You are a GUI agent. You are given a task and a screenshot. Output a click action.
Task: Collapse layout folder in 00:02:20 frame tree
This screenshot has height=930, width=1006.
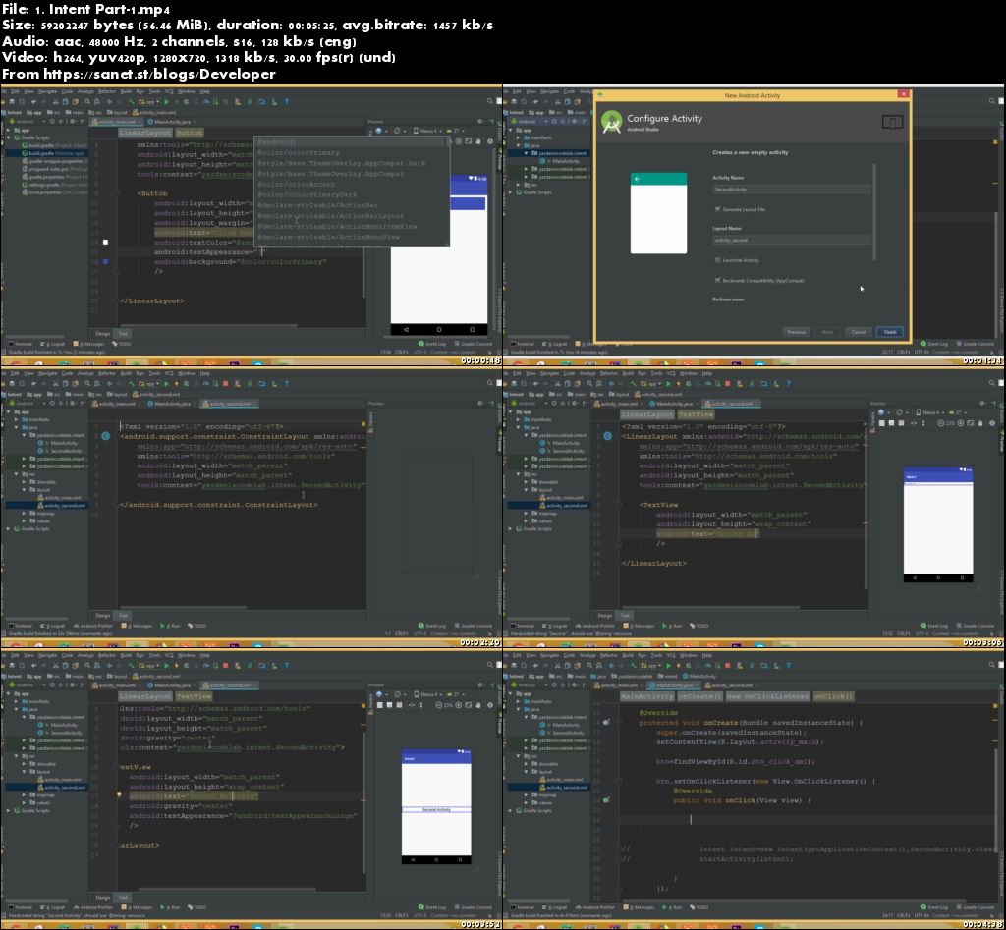coord(25,490)
